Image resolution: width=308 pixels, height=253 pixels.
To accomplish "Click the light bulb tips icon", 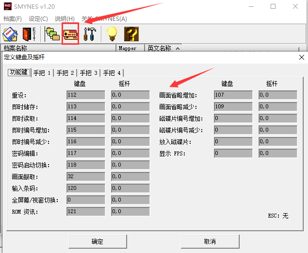I will tap(112, 34).
